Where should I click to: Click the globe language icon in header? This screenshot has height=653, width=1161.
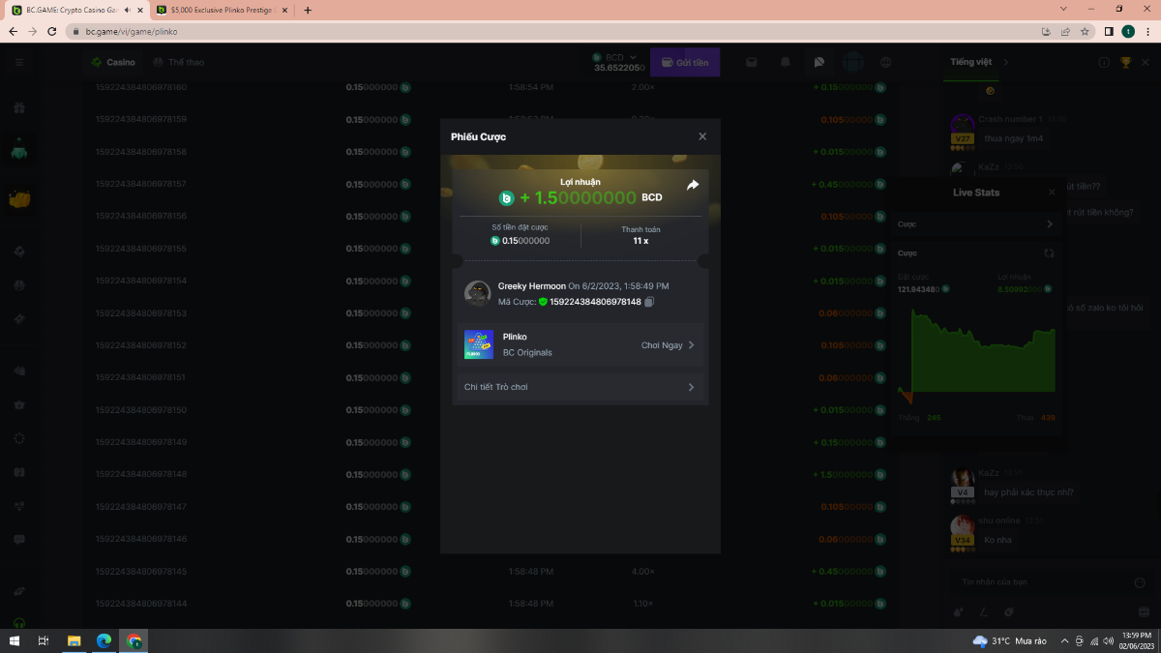tap(885, 62)
